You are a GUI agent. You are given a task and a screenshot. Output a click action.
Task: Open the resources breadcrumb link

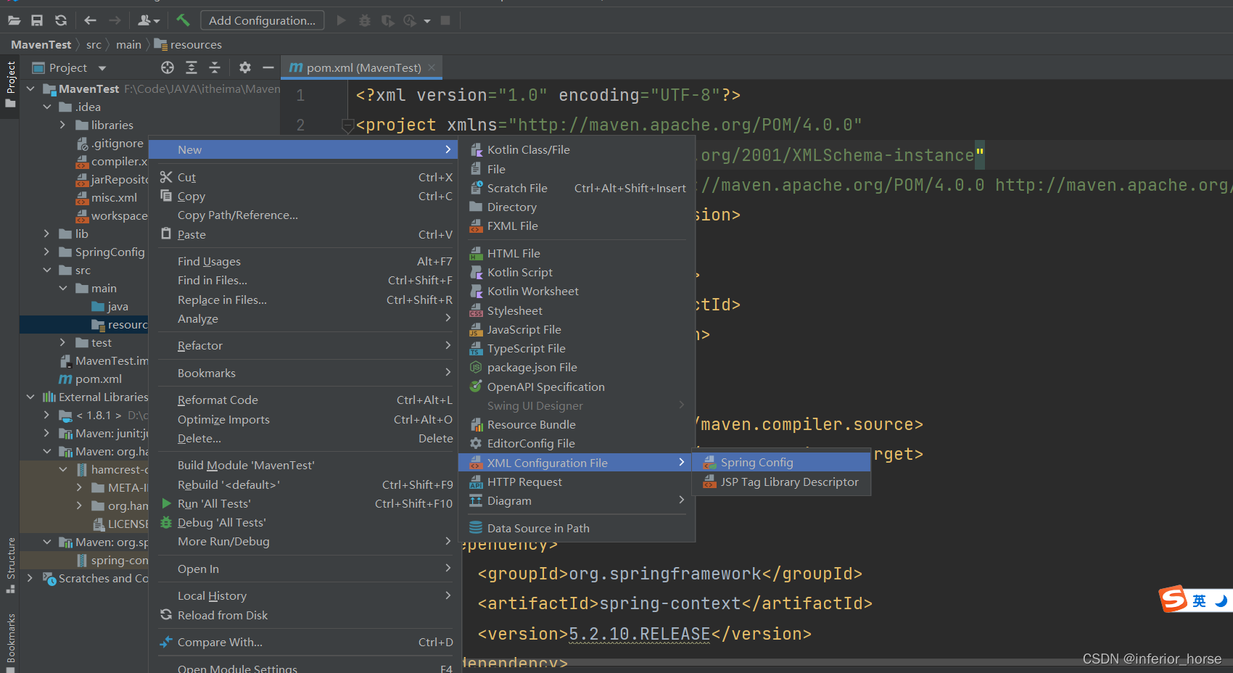(x=196, y=44)
